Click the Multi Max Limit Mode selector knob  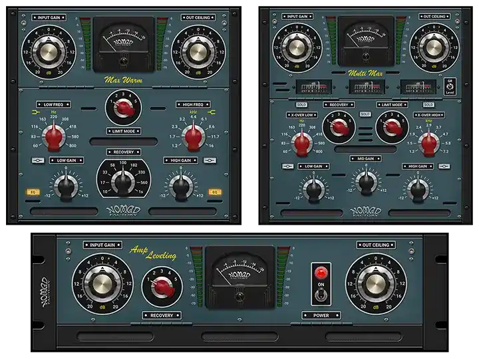(x=392, y=127)
